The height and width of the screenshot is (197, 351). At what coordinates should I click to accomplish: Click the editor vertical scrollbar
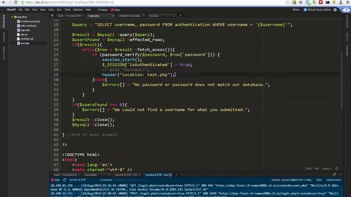pos(342,82)
